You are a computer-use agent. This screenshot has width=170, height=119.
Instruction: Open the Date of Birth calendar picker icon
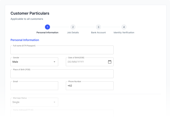110,62
